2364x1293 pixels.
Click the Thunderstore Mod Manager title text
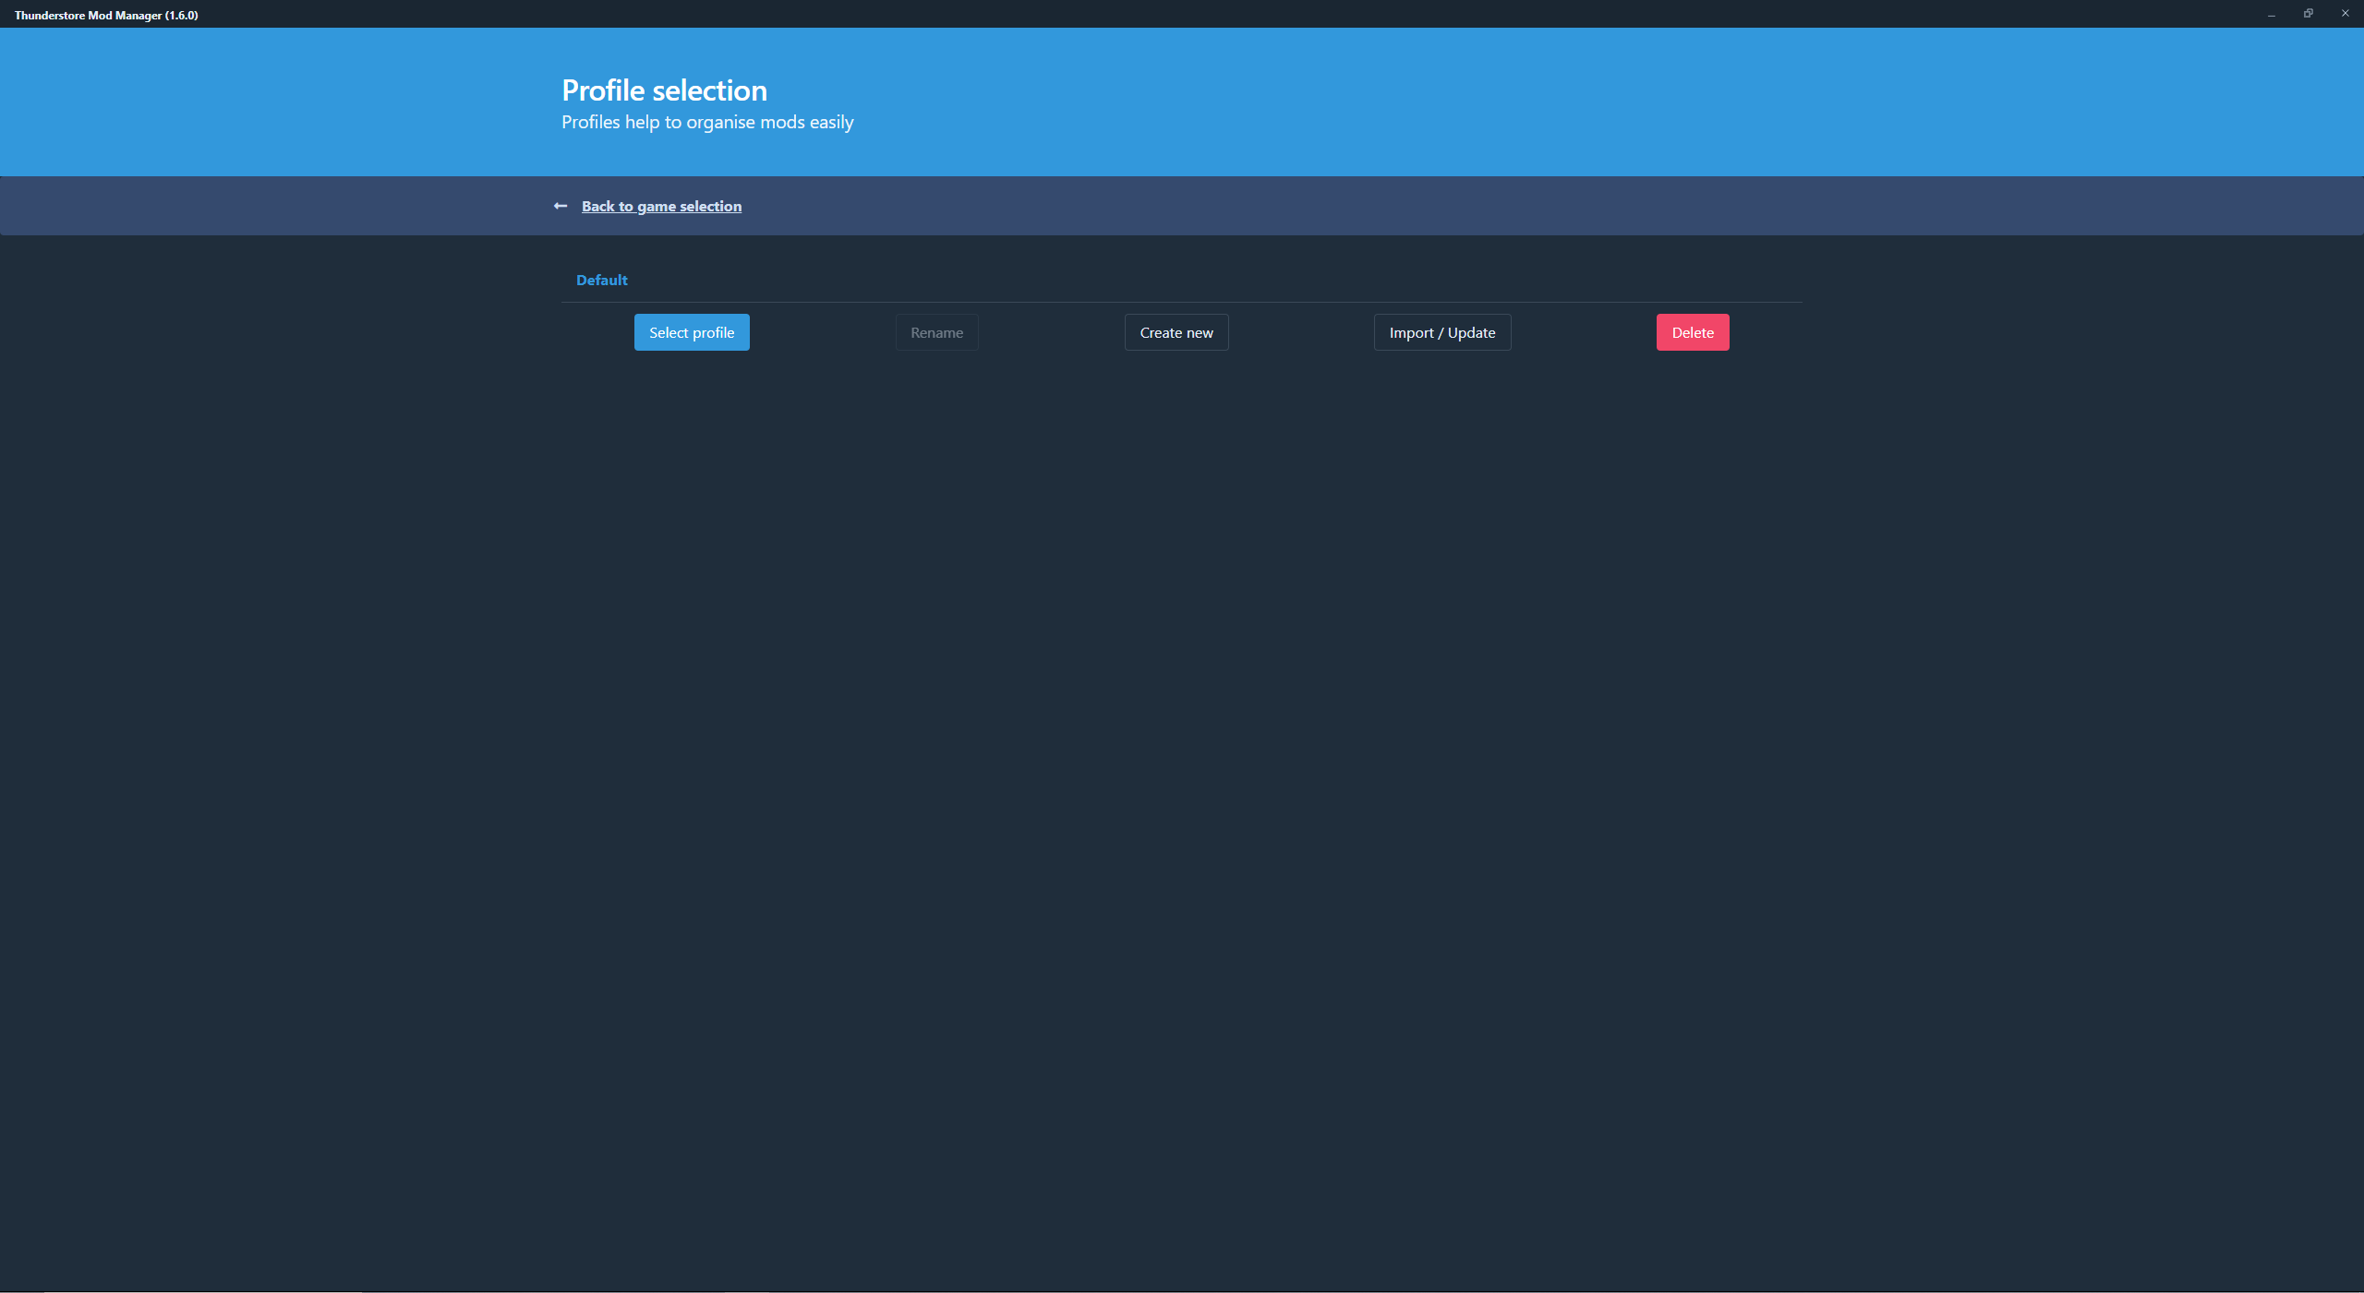click(106, 15)
